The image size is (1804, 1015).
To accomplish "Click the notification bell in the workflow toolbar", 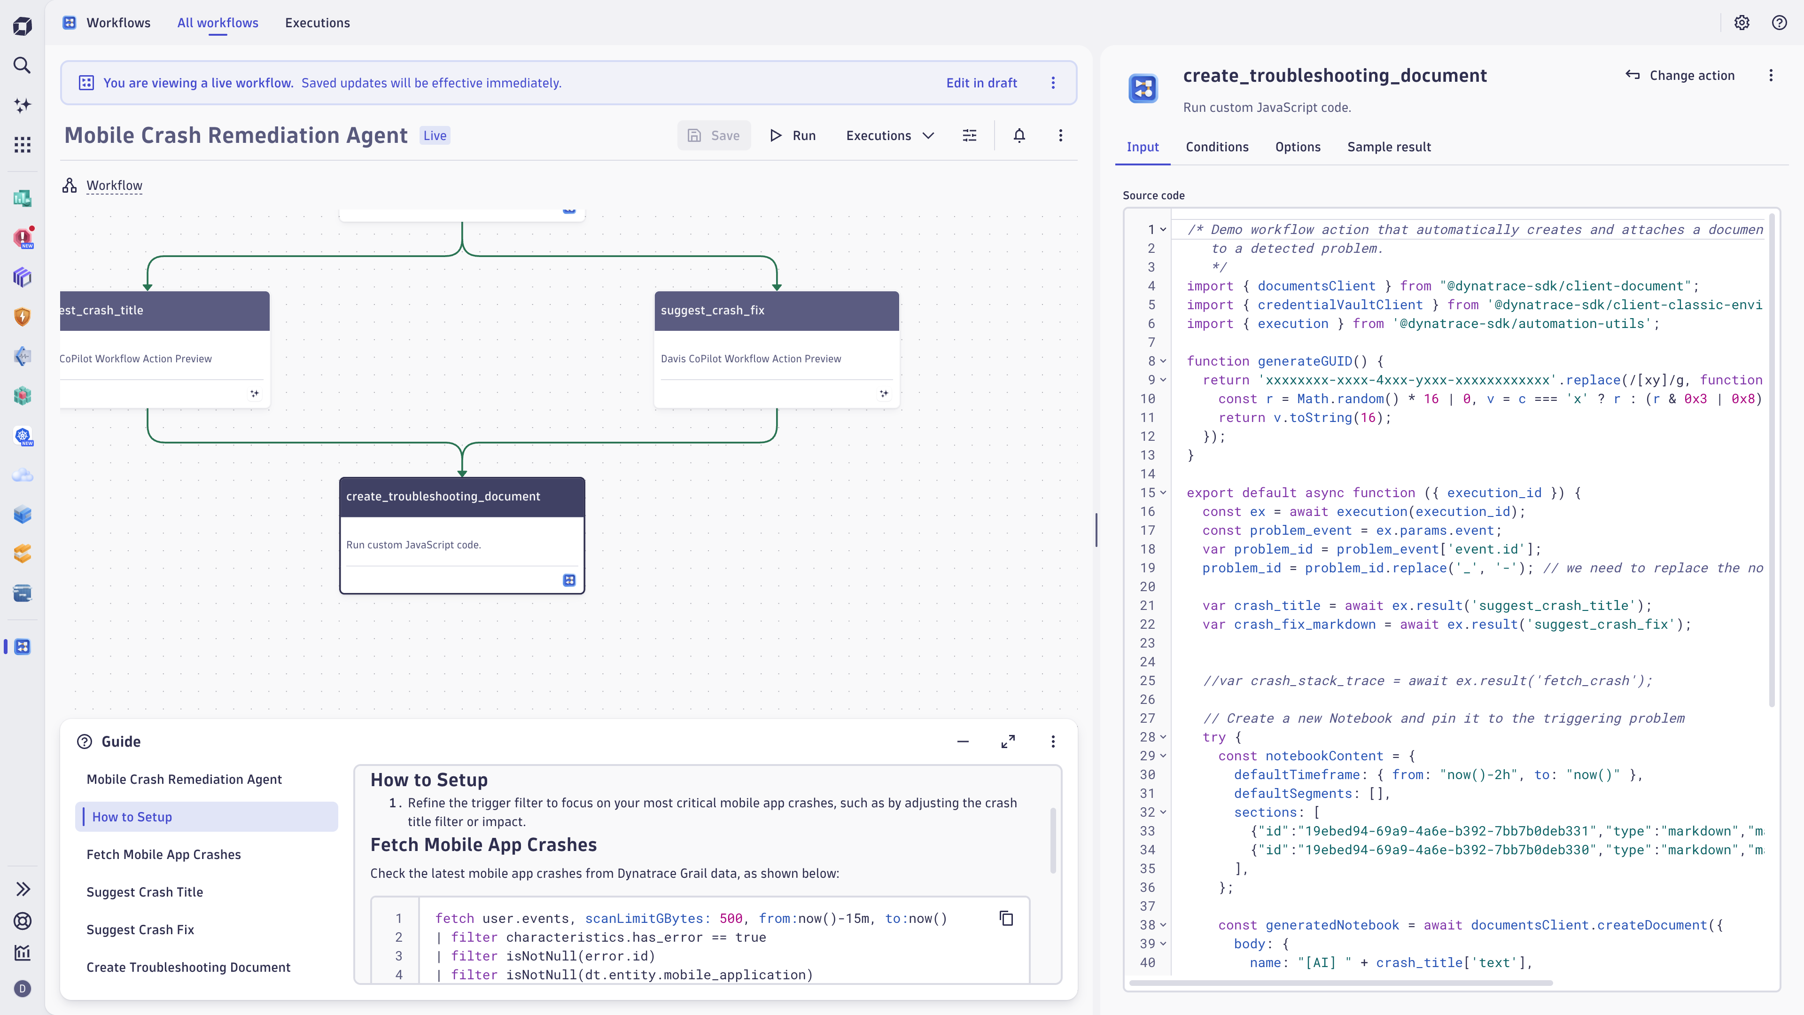I will click(x=1019, y=134).
